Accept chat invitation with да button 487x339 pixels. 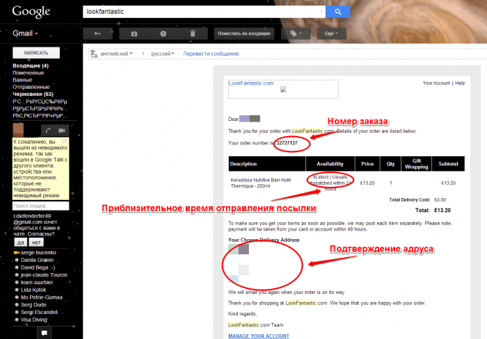[20, 242]
